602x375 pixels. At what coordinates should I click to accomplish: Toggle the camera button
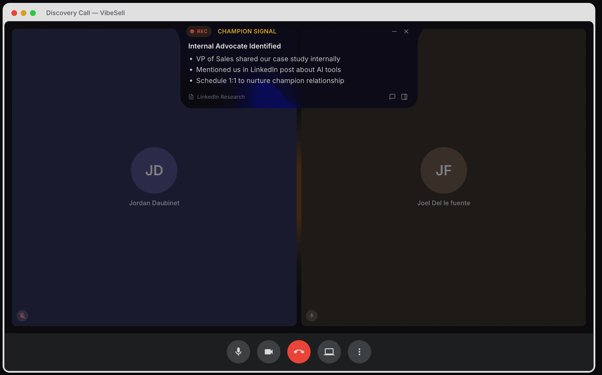point(269,352)
